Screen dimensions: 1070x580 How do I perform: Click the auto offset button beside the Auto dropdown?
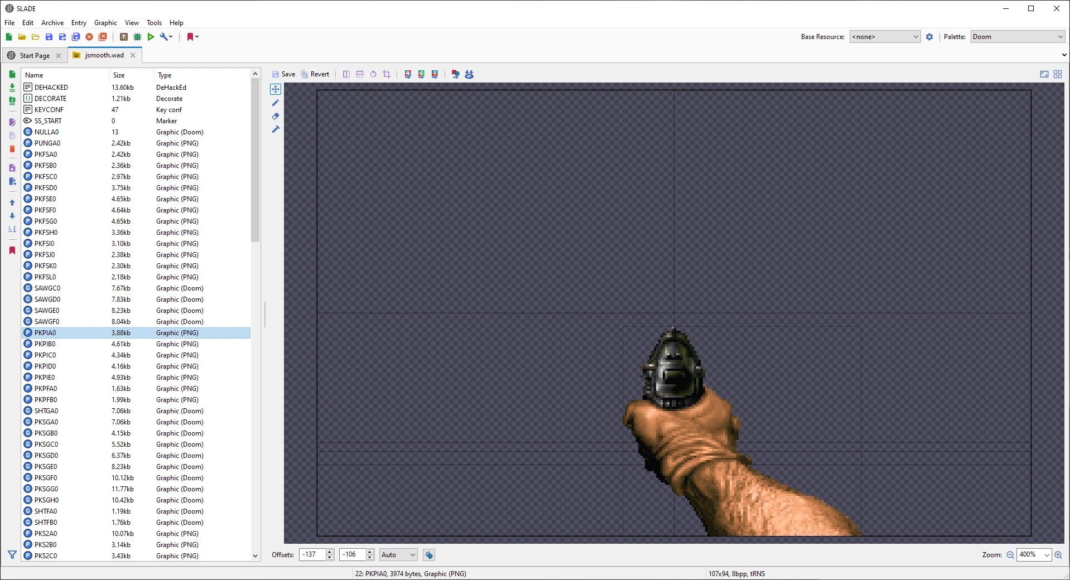pyautogui.click(x=428, y=555)
